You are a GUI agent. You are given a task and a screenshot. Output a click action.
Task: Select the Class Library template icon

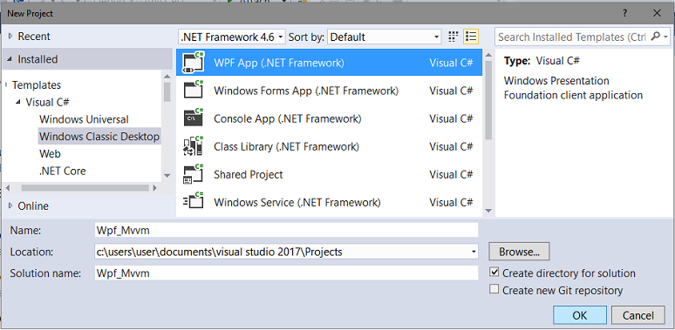point(194,146)
